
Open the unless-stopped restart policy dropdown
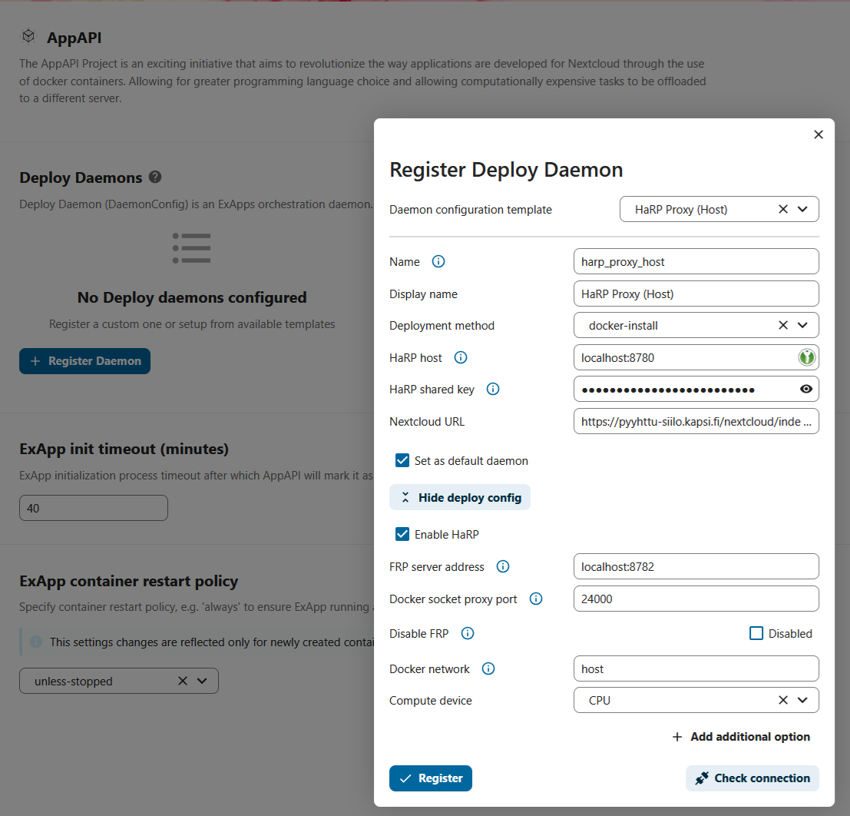[202, 681]
